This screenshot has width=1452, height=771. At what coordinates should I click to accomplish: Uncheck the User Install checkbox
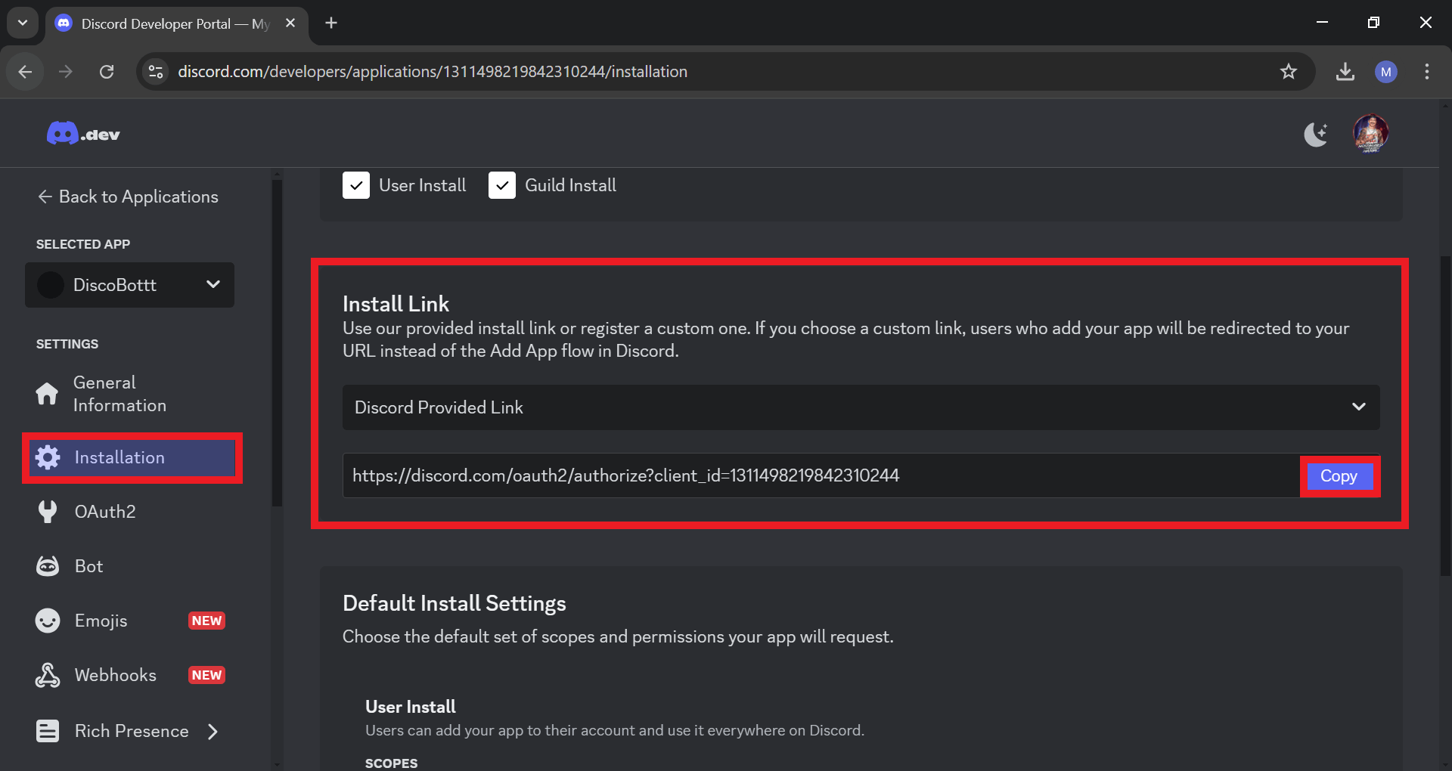point(355,184)
